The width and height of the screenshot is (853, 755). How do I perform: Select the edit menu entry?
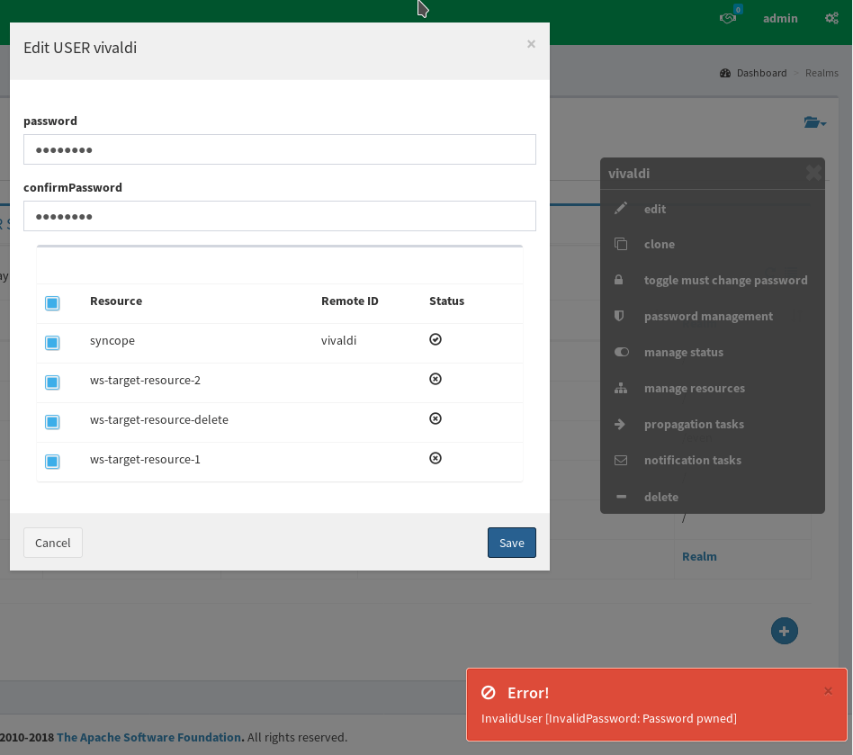click(655, 209)
